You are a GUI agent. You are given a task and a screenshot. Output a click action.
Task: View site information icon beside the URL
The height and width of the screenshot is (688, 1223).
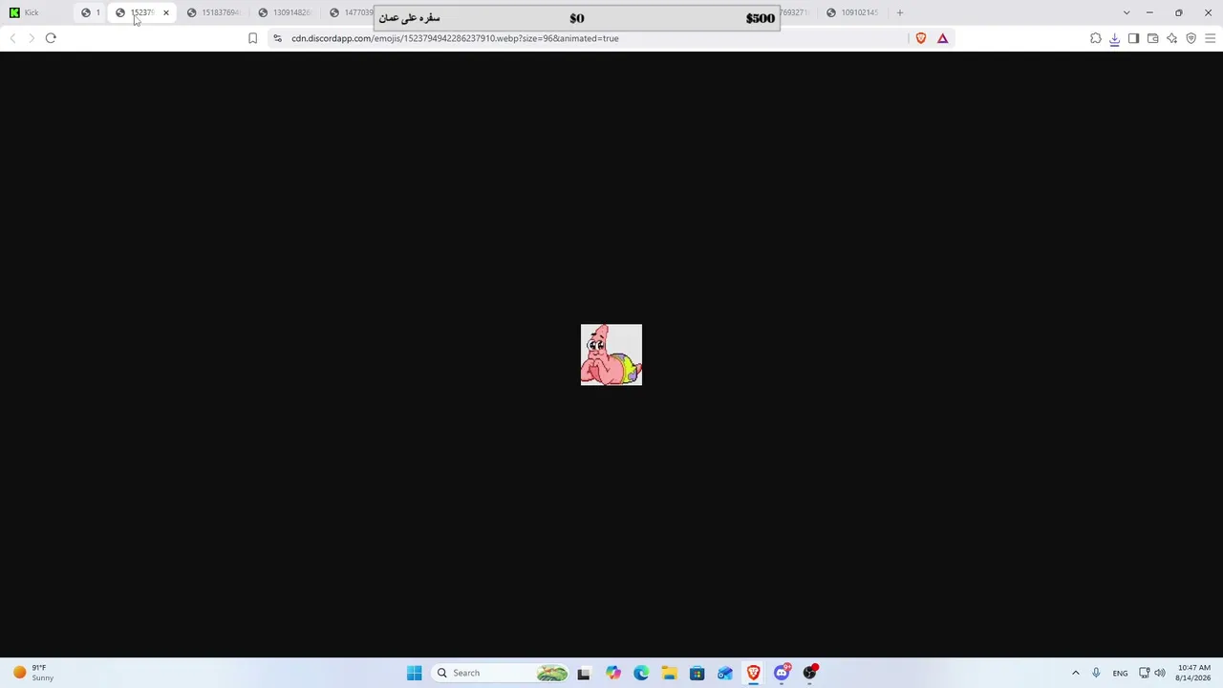[277, 38]
